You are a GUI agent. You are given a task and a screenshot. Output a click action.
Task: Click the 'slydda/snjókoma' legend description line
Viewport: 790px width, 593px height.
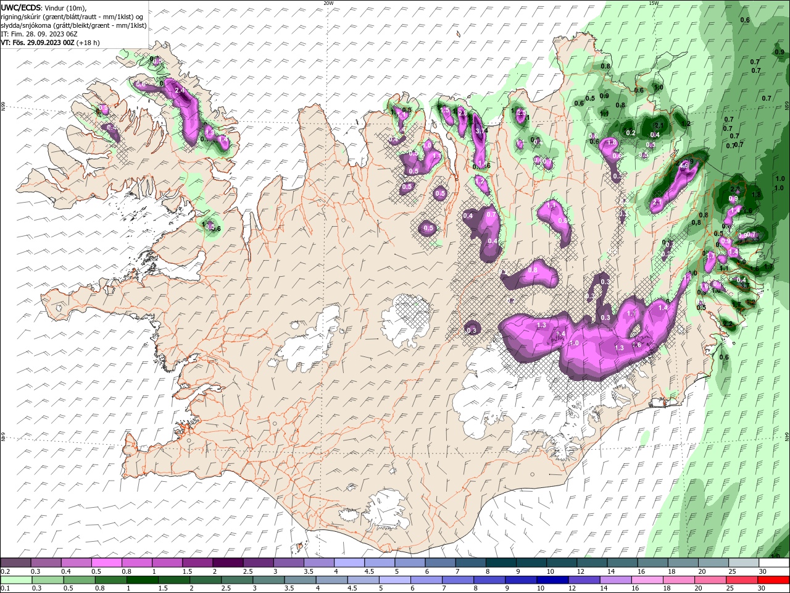(73, 25)
